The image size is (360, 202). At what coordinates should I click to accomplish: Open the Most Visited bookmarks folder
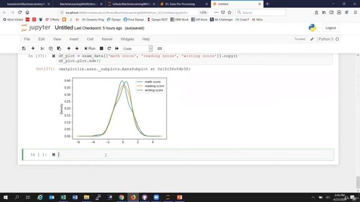coord(13,20)
